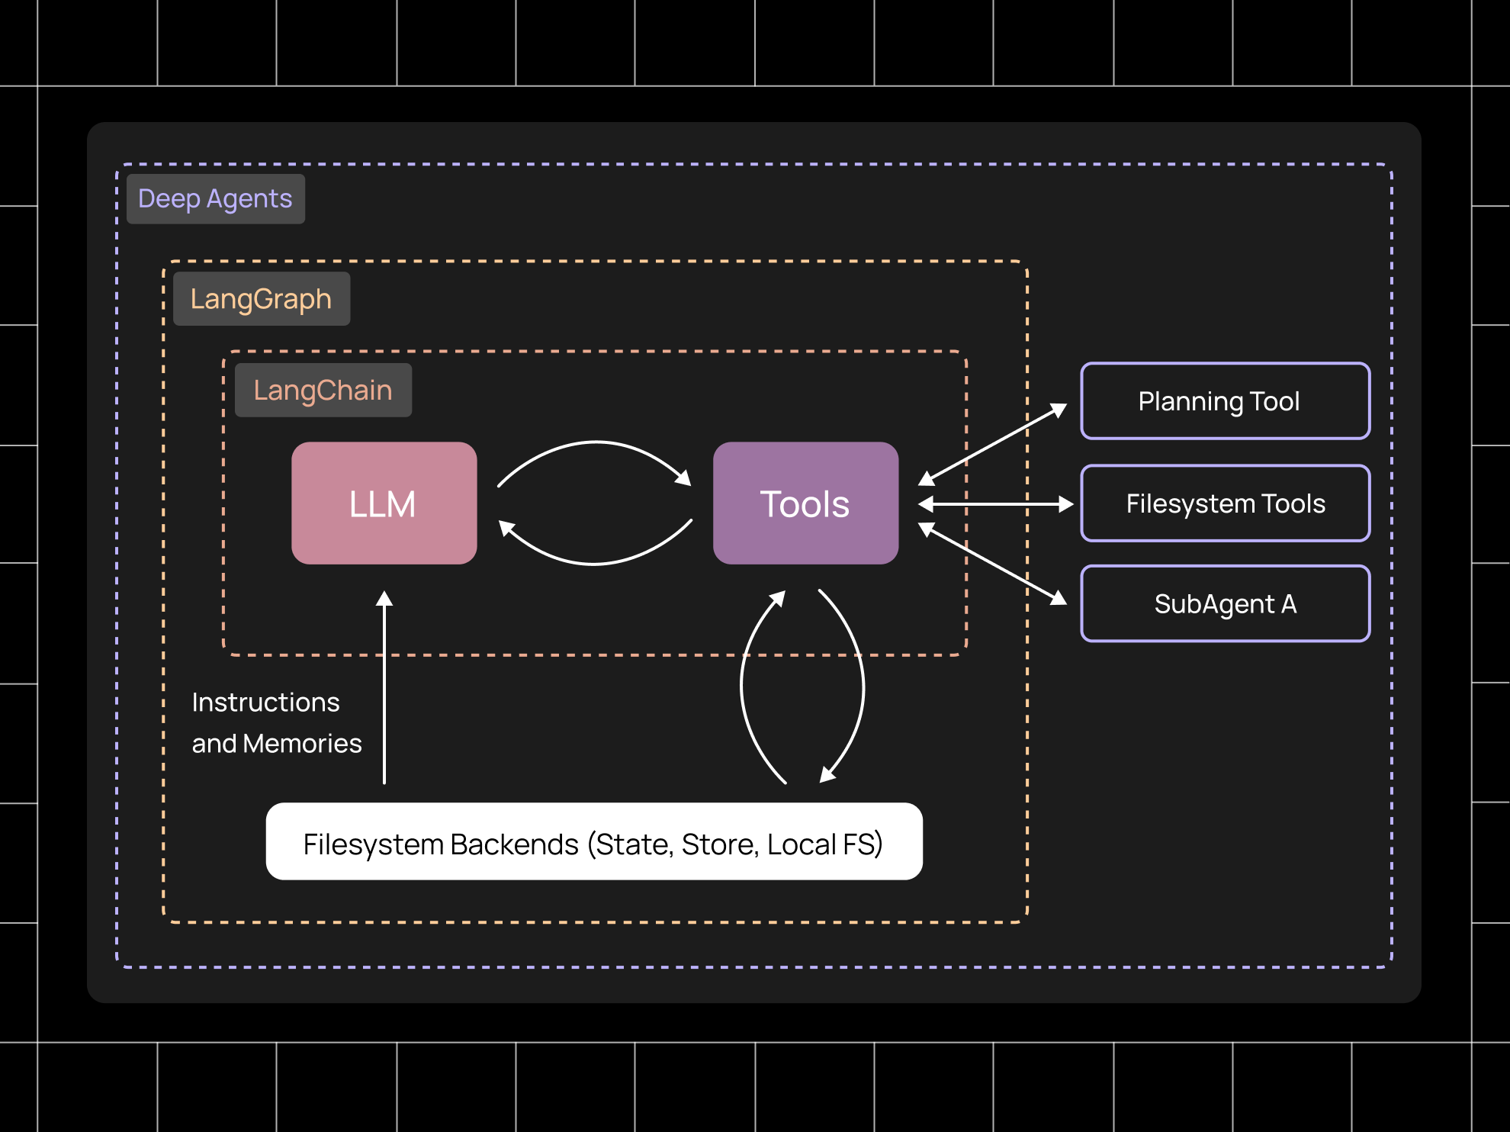Click the Deep Agents label
The height and width of the screenshot is (1132, 1510).
pyautogui.click(x=215, y=199)
